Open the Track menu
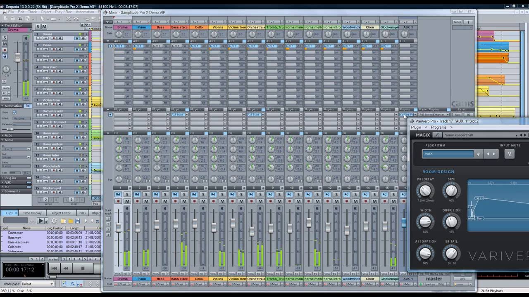 point(33,12)
